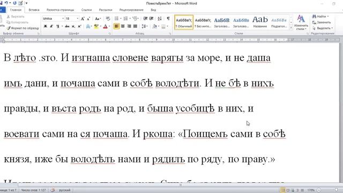Shrink font size button

[x=88, y=19]
